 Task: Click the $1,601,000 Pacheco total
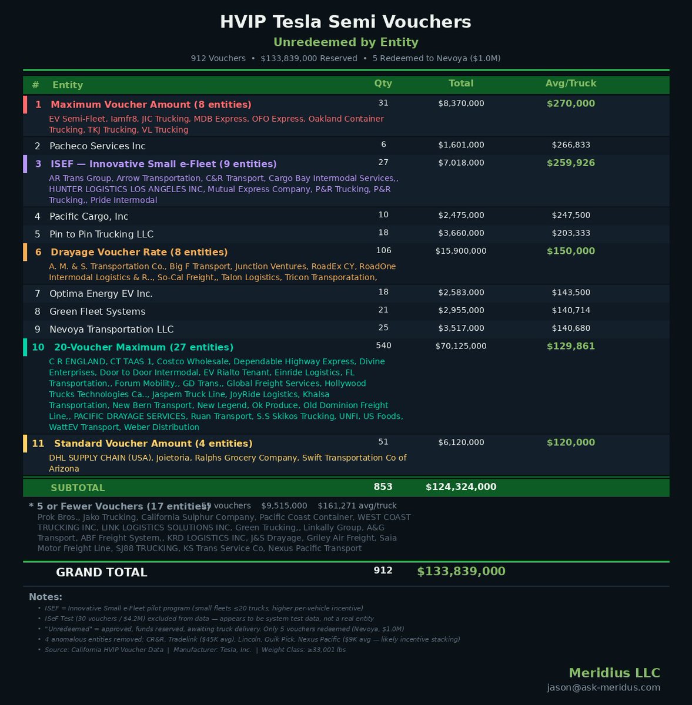[461, 145]
